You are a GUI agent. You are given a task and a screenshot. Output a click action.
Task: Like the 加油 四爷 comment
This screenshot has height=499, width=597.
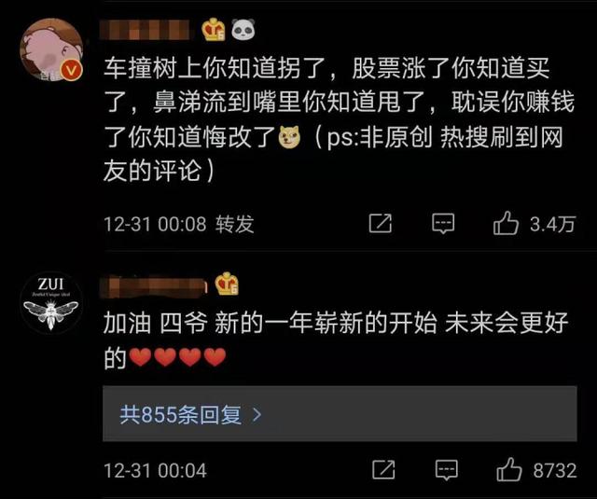click(x=509, y=470)
